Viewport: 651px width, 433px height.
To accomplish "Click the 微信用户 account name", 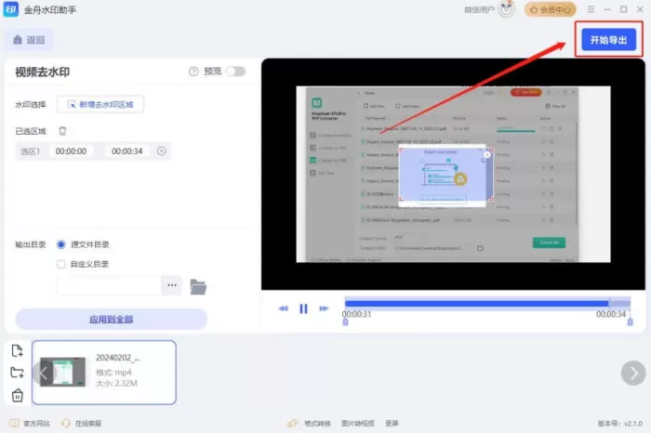I will pos(479,9).
